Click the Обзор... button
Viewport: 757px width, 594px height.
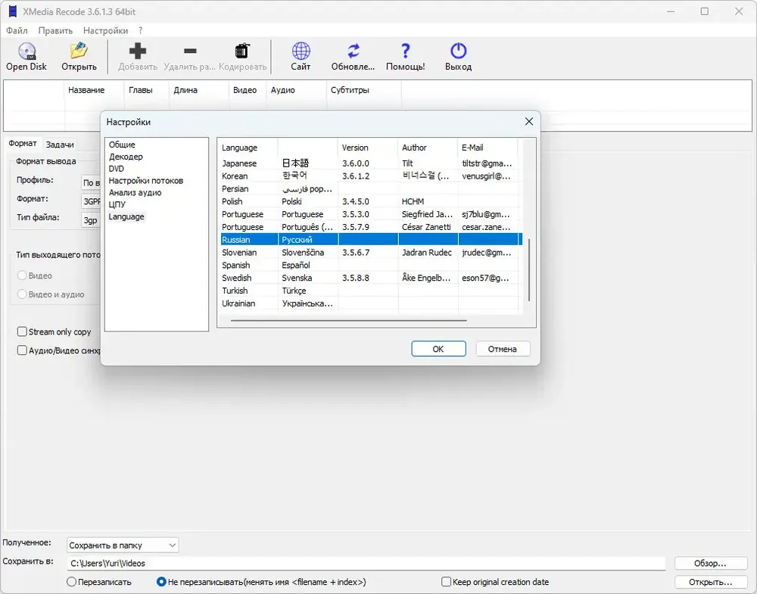pyautogui.click(x=711, y=563)
